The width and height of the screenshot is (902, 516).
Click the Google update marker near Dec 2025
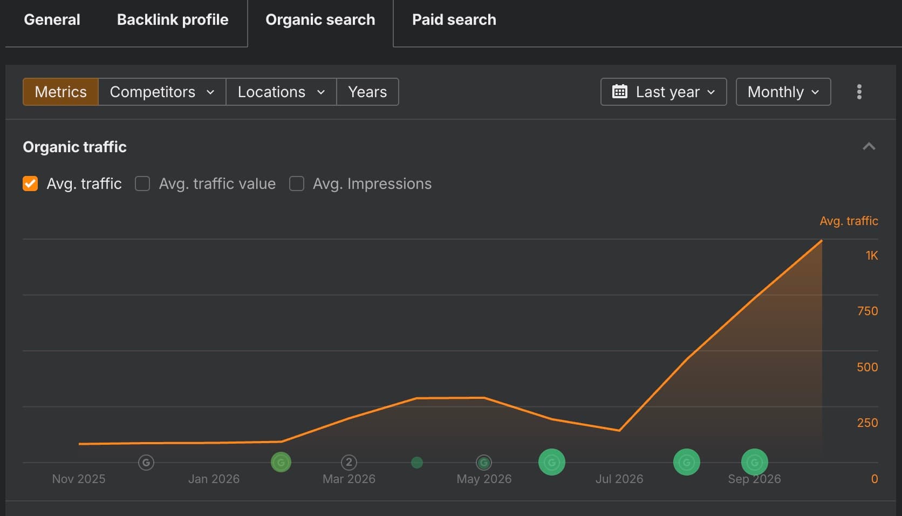pos(146,463)
